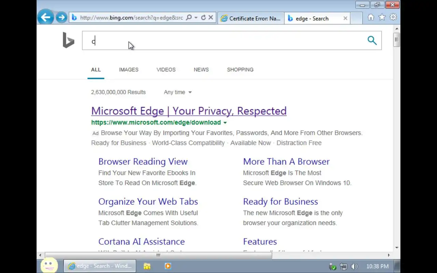437x273 pixels.
Task: Open a new blank tab
Action: coord(356,18)
